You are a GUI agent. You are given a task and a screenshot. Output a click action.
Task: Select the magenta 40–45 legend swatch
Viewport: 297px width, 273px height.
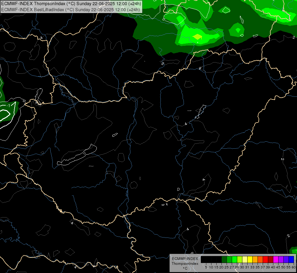[275, 260]
